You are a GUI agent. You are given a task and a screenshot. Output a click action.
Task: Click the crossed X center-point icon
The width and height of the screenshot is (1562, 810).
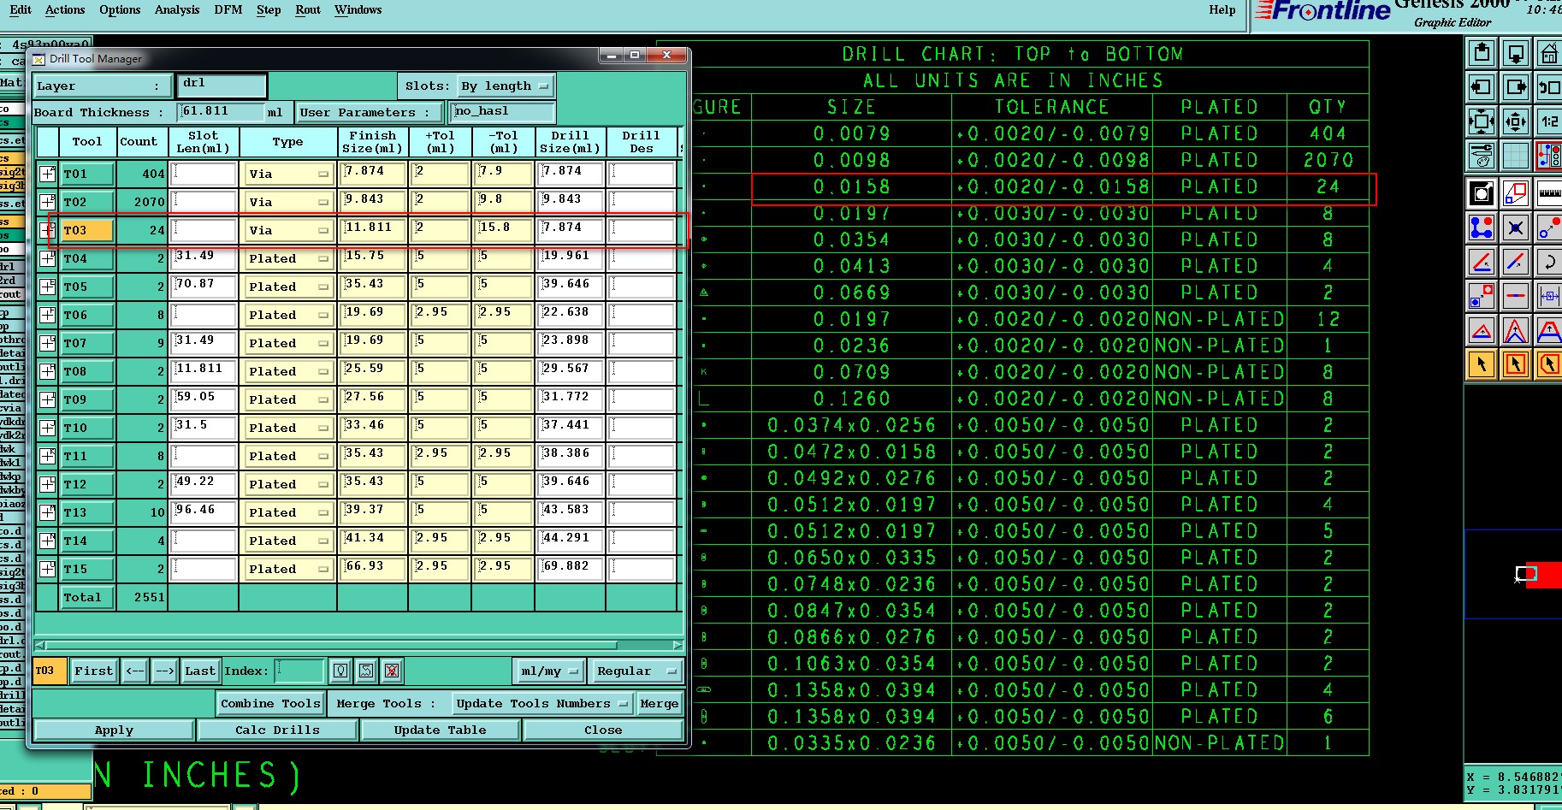(1515, 228)
